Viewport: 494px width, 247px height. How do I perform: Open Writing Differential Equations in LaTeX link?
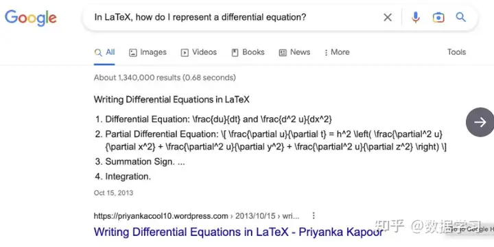point(239,232)
